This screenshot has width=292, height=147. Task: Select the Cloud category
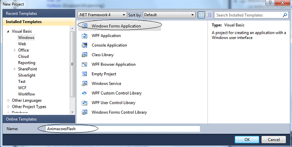23,56
